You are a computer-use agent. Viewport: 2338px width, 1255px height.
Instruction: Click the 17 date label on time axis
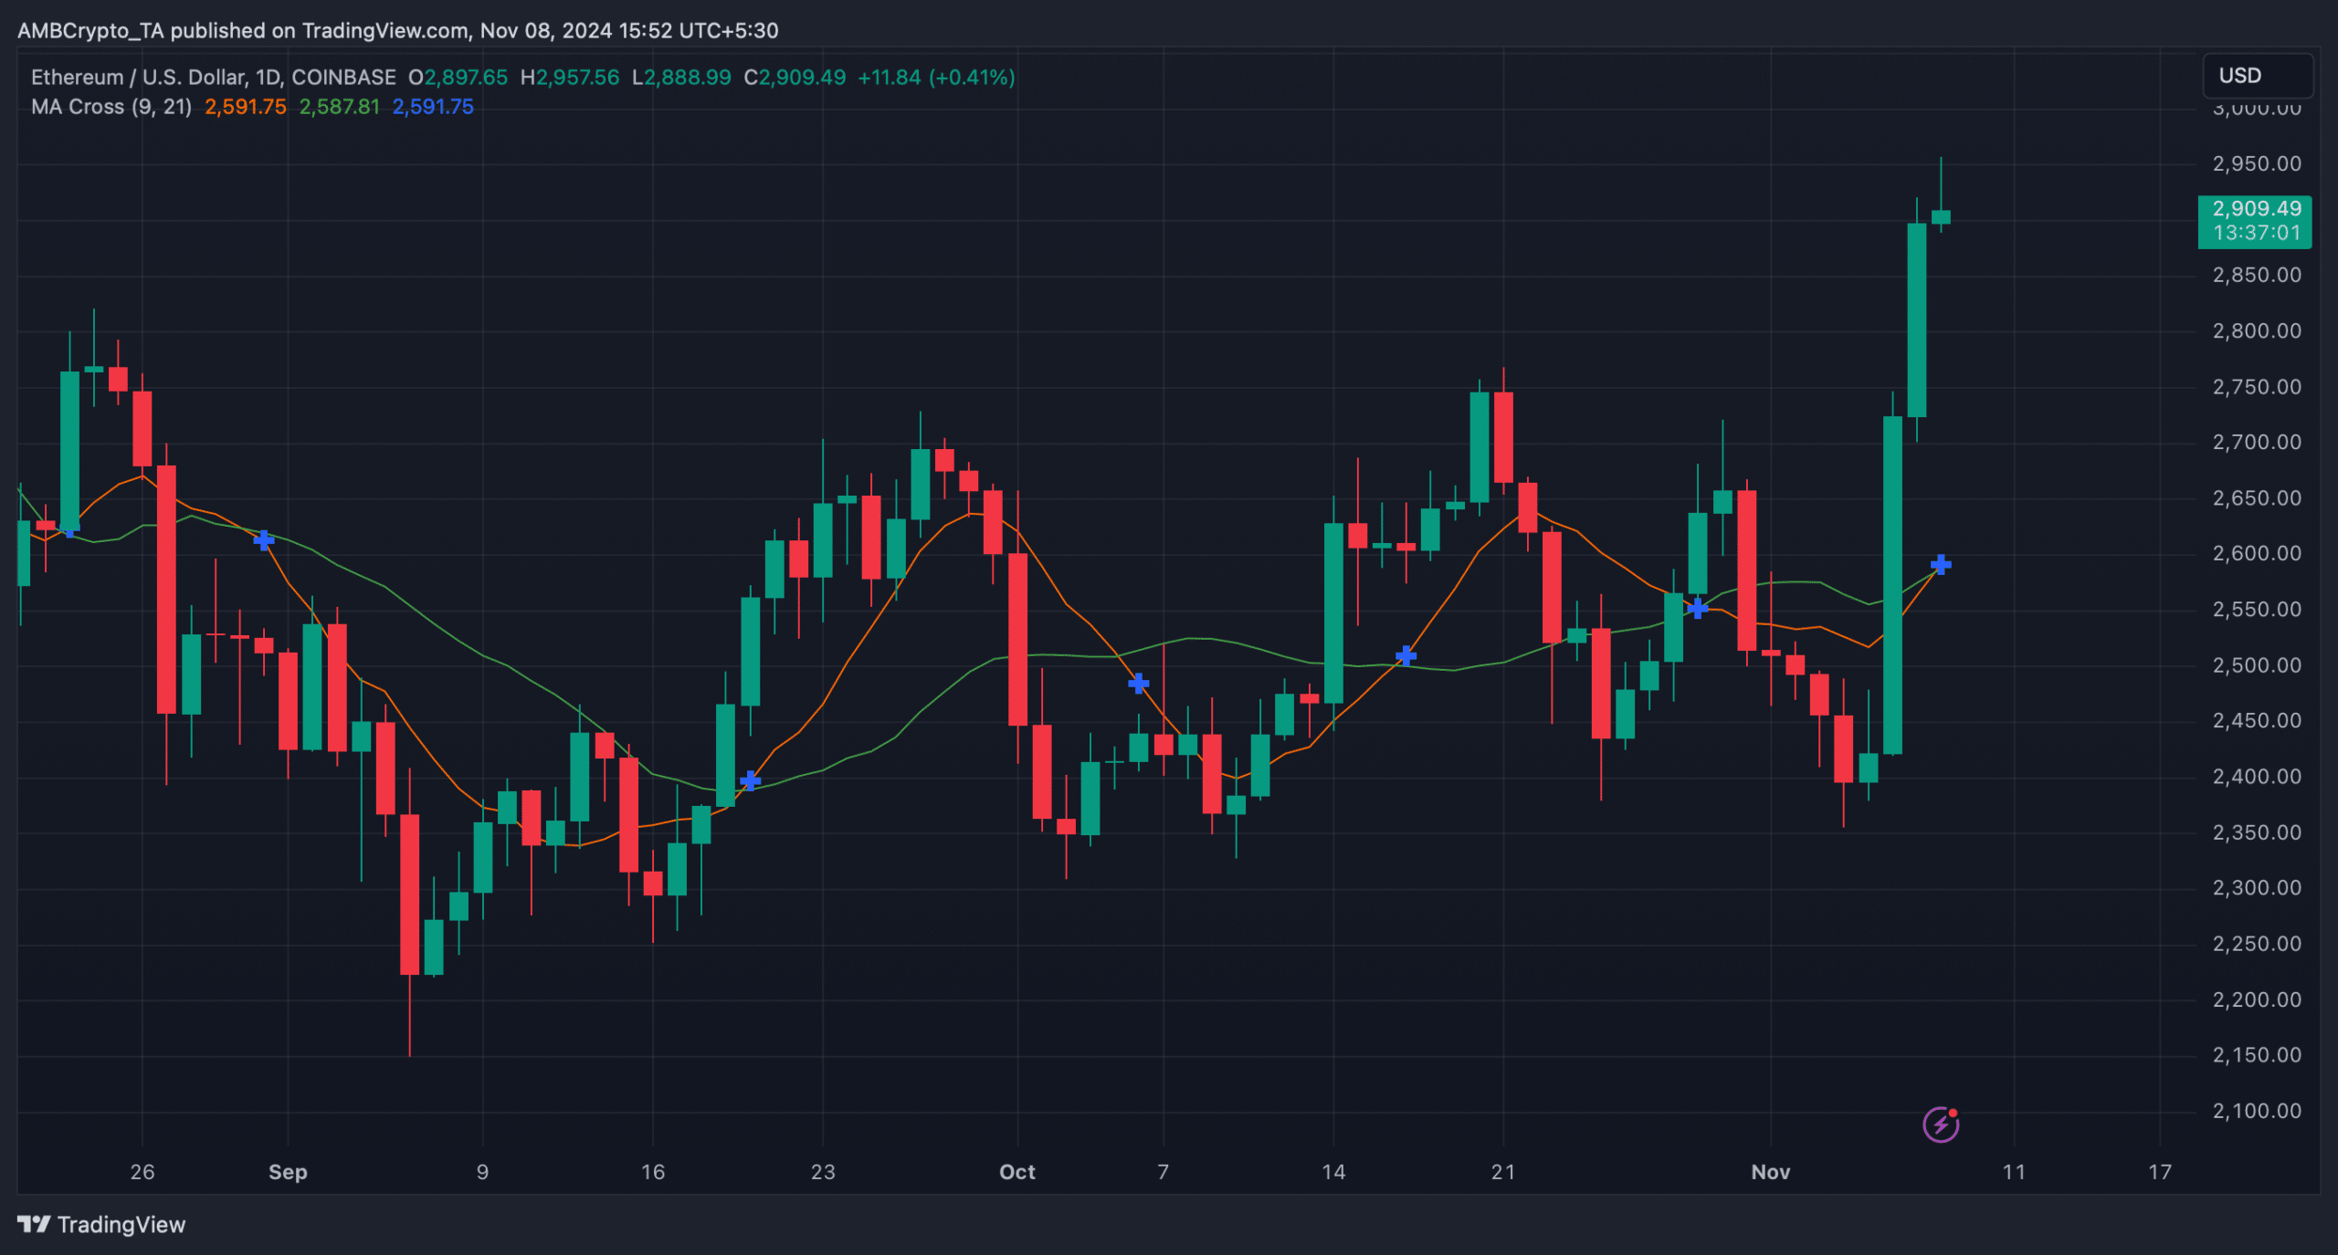coord(2160,1172)
